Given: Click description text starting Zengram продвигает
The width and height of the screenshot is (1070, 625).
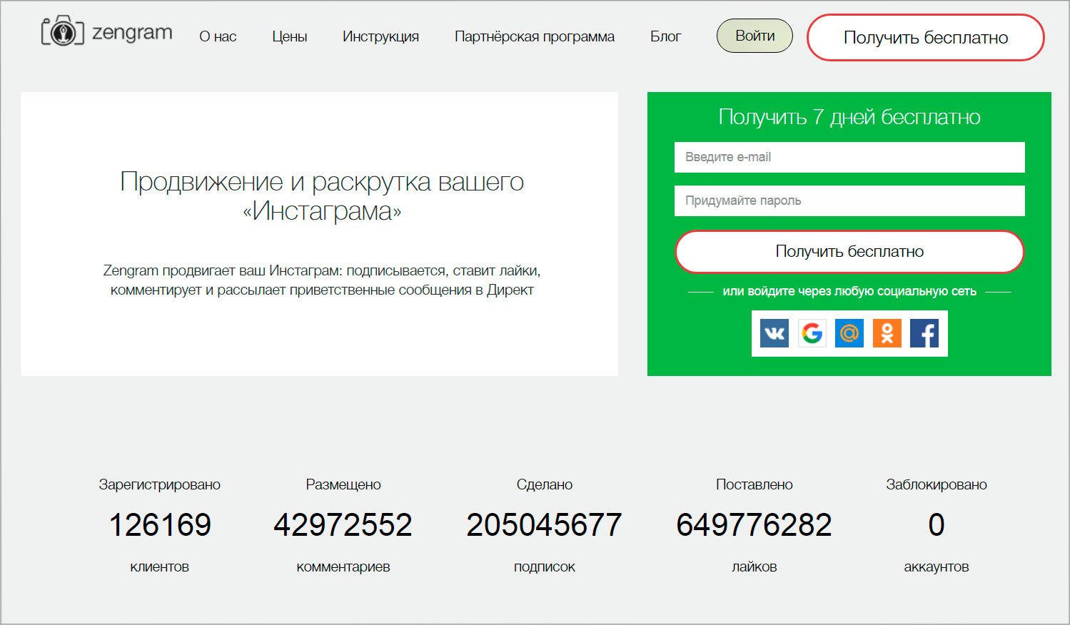Looking at the screenshot, I should (322, 280).
